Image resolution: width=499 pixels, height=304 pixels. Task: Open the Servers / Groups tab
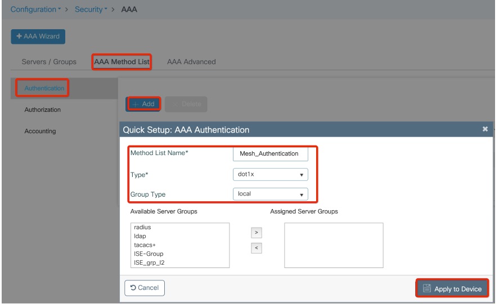48,62
